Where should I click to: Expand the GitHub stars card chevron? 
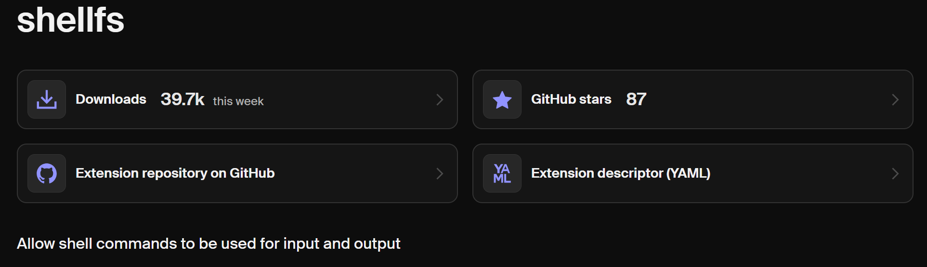(895, 99)
